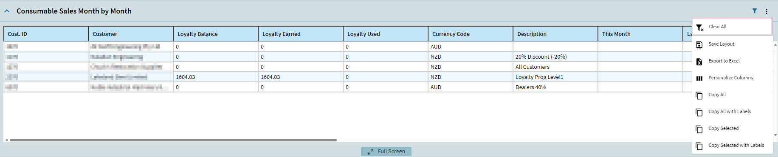Click the Export to Excel file icon
Screen dimensions: 778x157
699,62
